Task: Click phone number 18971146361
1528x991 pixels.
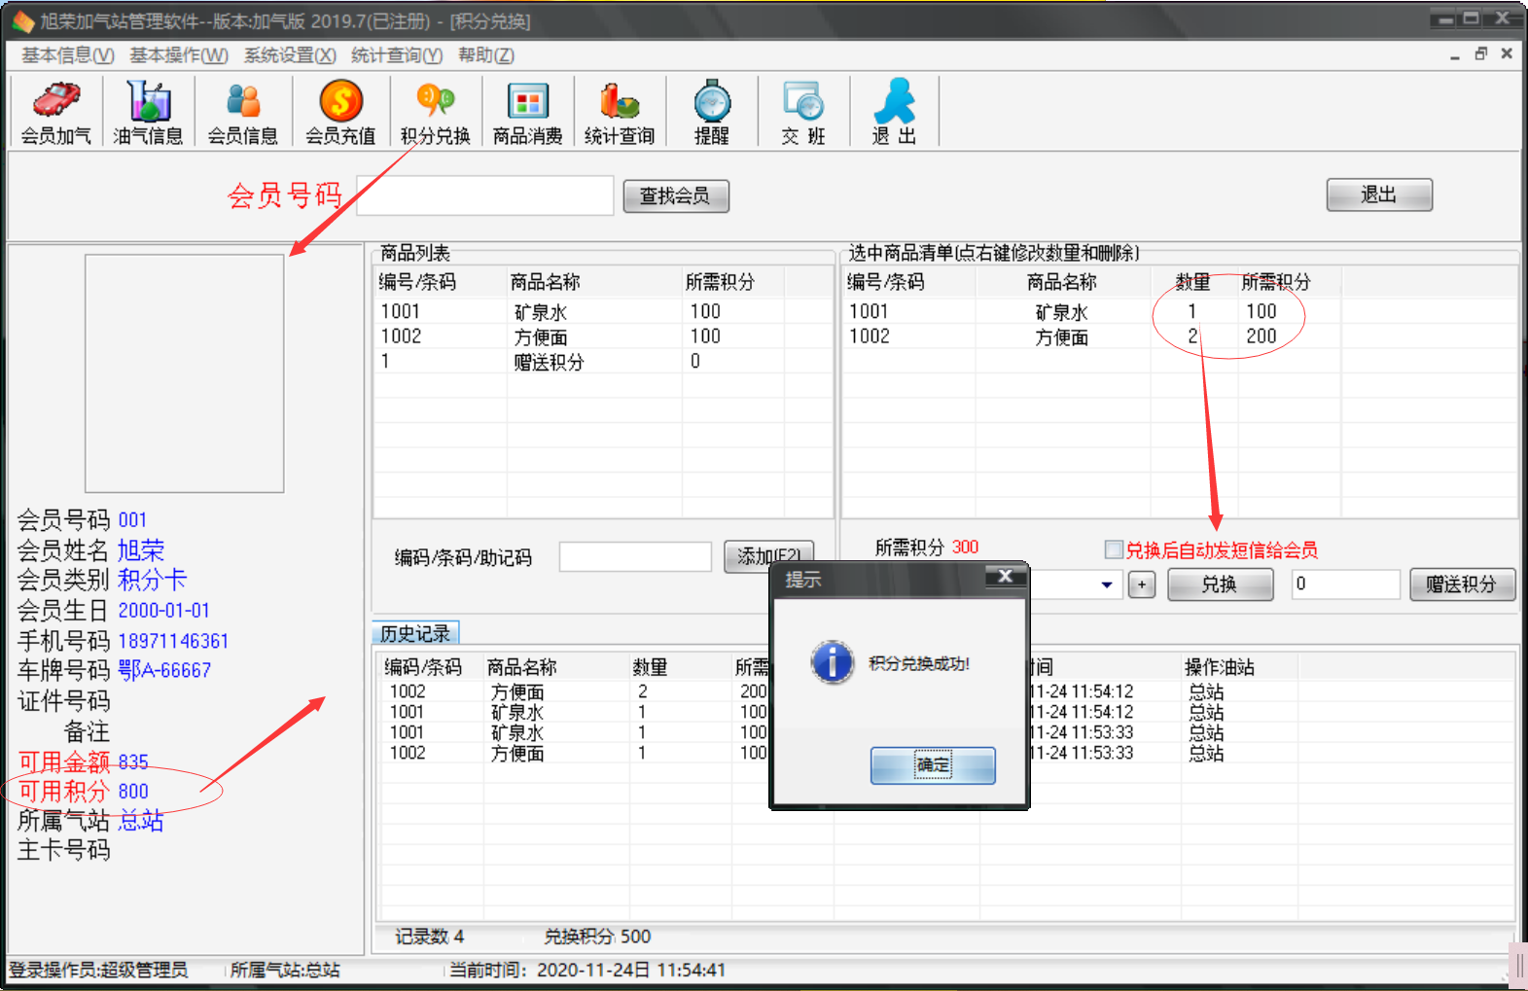Action: (173, 642)
